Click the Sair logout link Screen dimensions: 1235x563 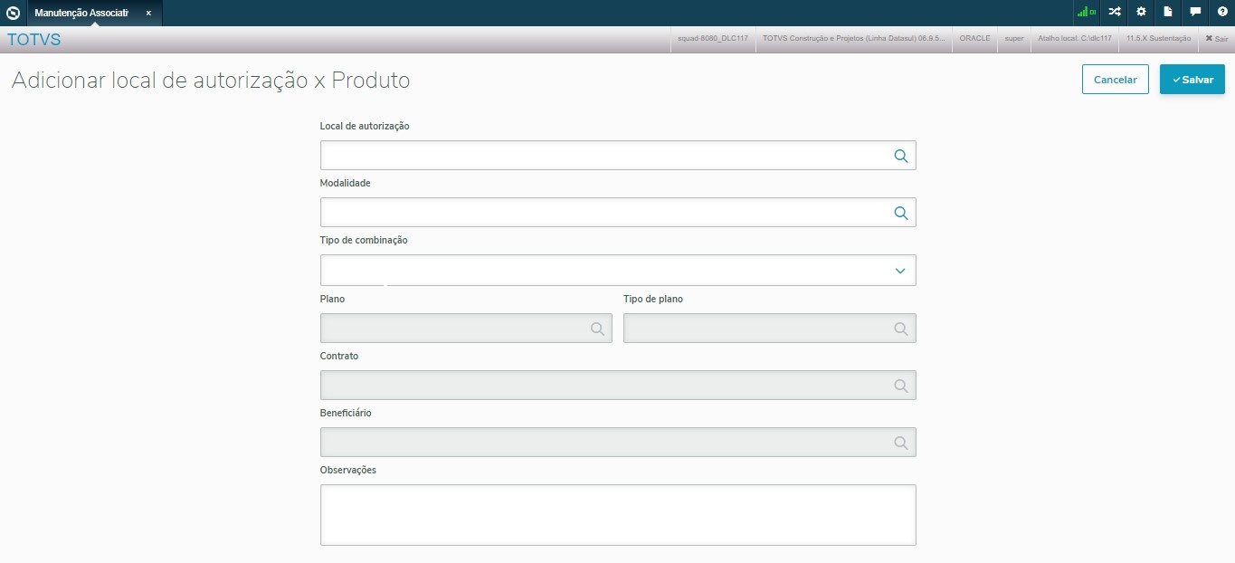tap(1216, 39)
